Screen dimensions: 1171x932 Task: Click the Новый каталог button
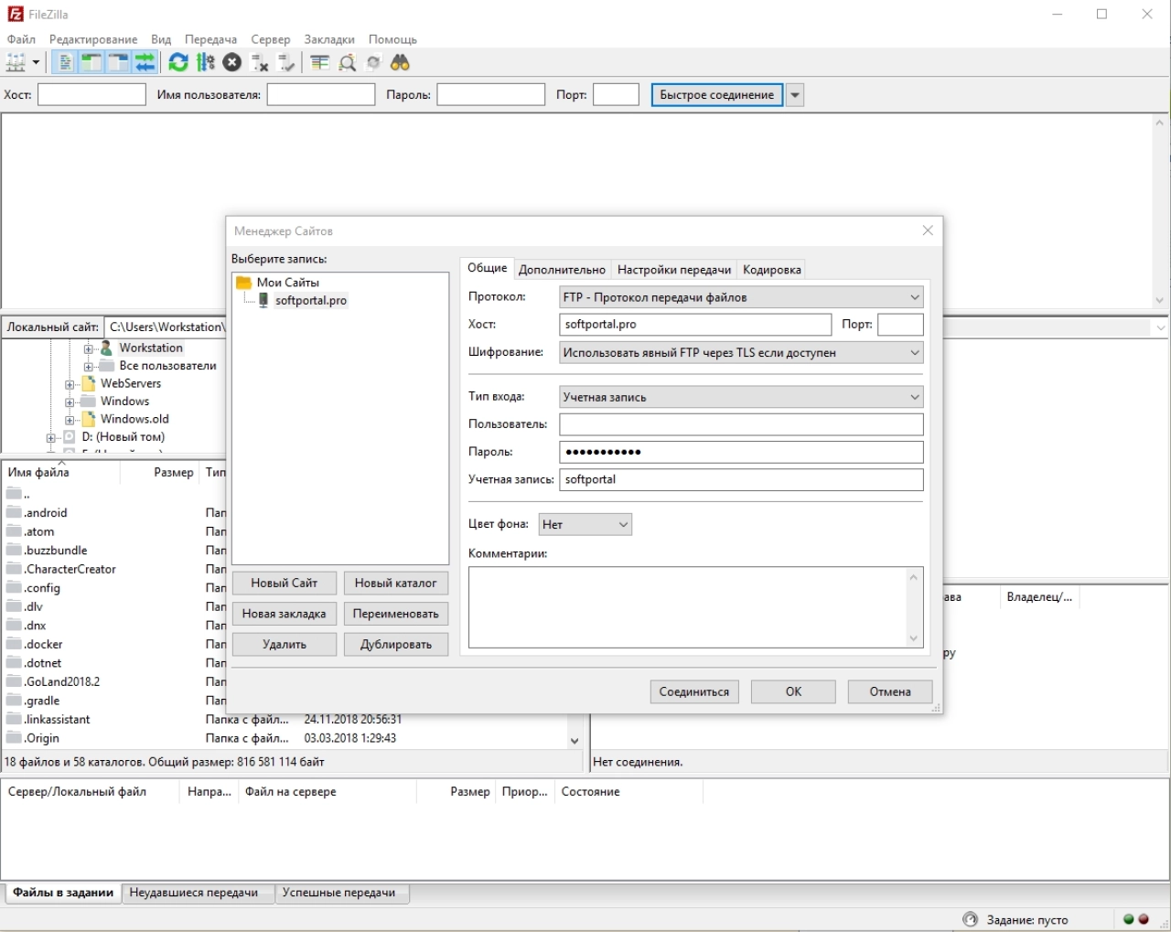pyautogui.click(x=396, y=583)
